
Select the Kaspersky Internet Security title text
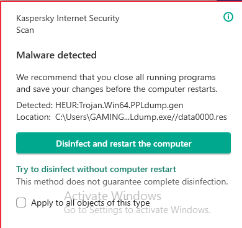68,18
